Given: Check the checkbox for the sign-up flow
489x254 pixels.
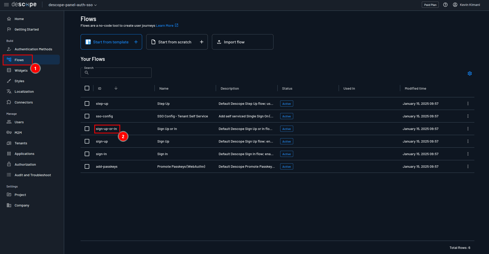Looking at the screenshot, I should (x=87, y=141).
